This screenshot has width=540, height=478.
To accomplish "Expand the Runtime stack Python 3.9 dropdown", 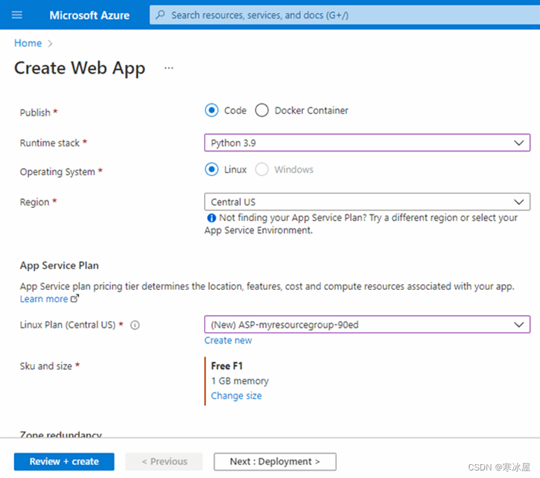I will 367,142.
